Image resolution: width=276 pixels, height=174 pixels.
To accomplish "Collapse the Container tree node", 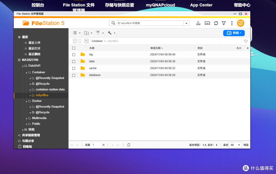I will coord(26,72).
